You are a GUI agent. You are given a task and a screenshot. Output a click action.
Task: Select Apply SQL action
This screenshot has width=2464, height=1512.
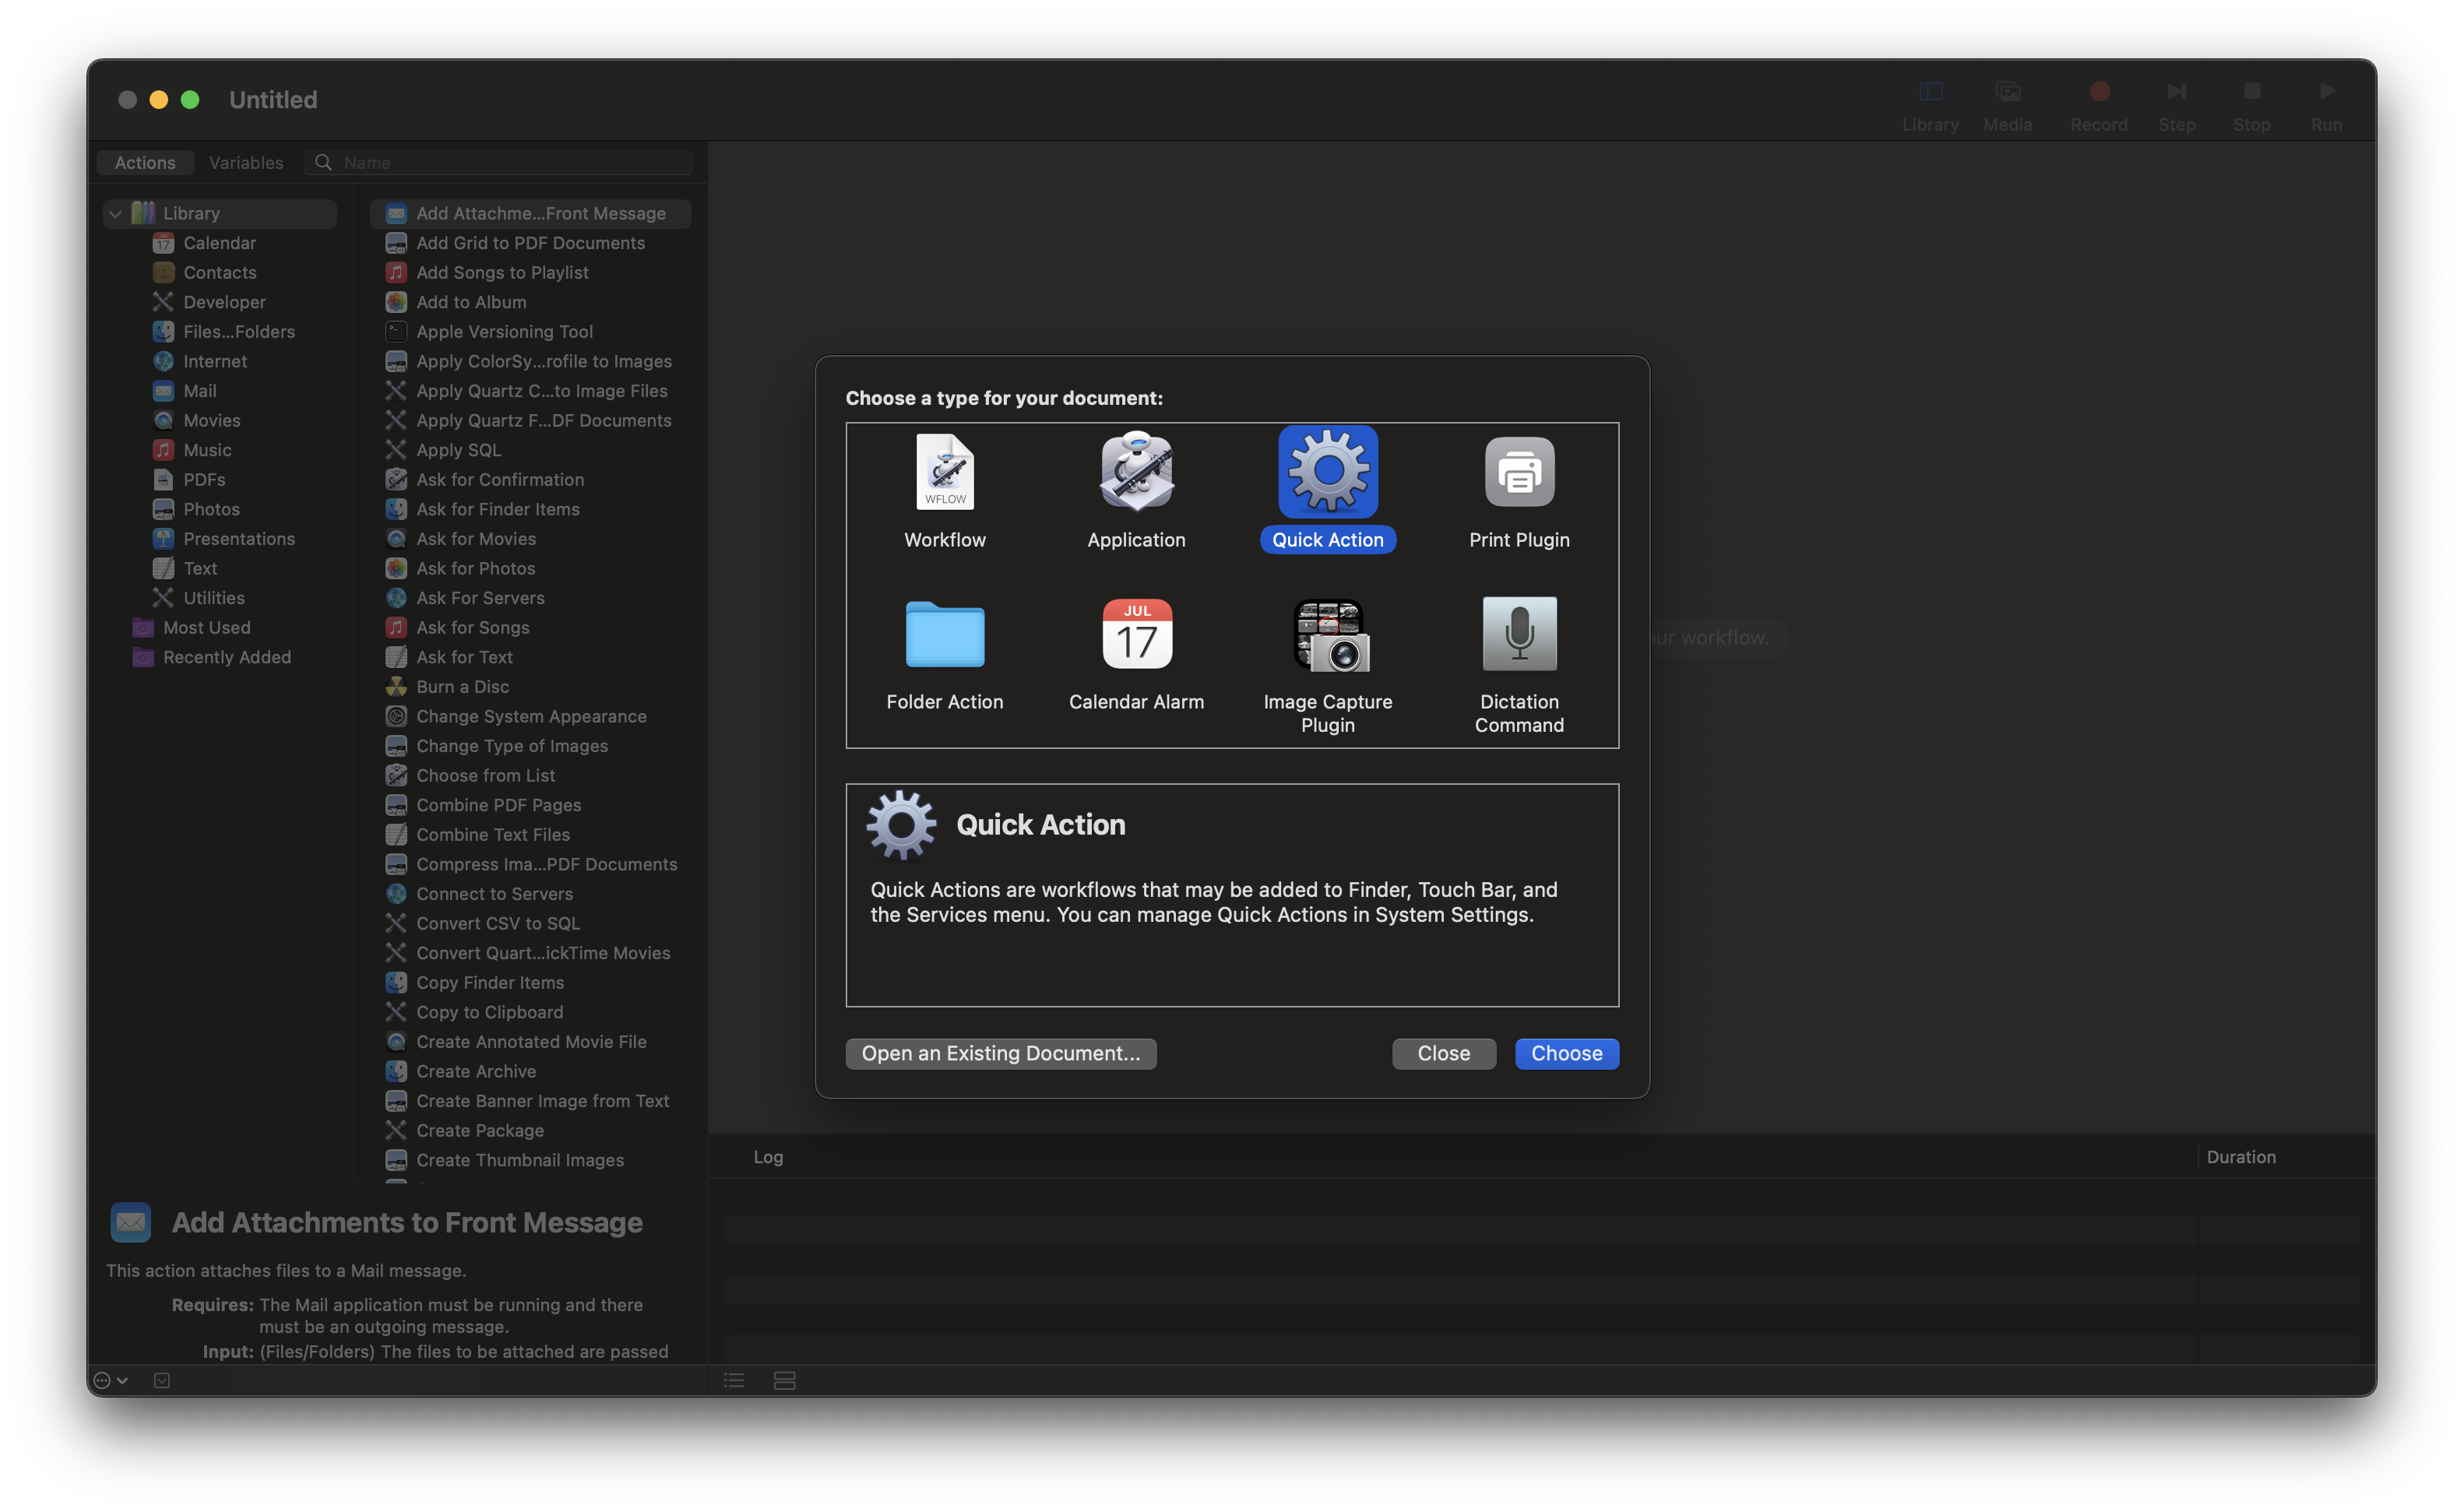coord(458,450)
